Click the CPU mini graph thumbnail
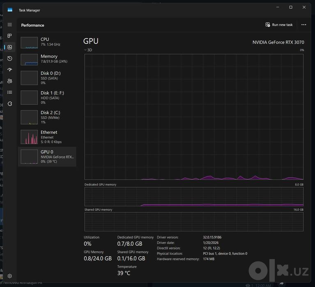This screenshot has width=315, height=287. (x=29, y=43)
